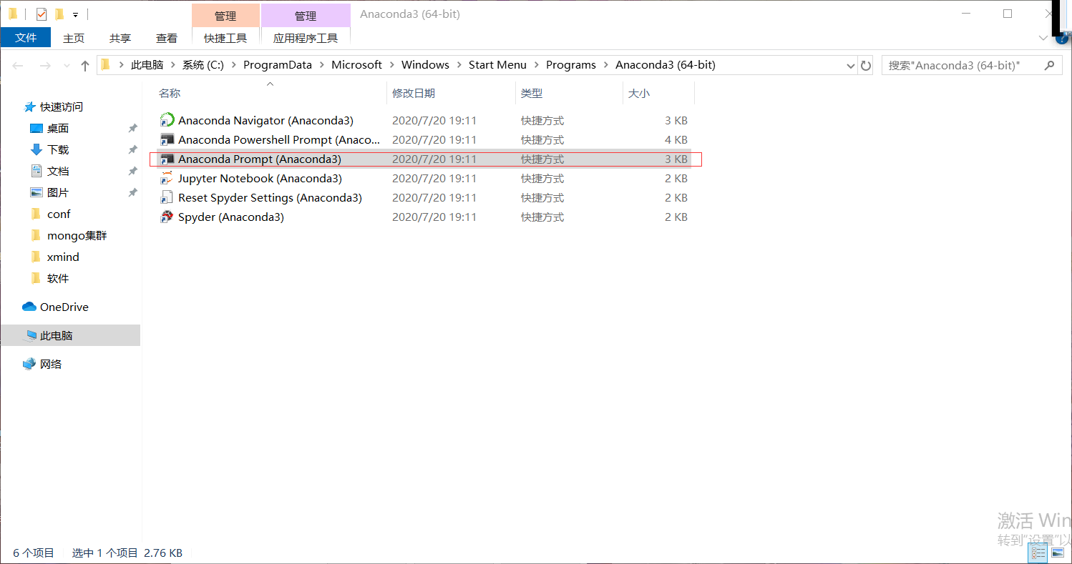The width and height of the screenshot is (1072, 564).
Task: Click Reset Spyder Settings 快捷方式 type cell
Action: click(x=542, y=197)
